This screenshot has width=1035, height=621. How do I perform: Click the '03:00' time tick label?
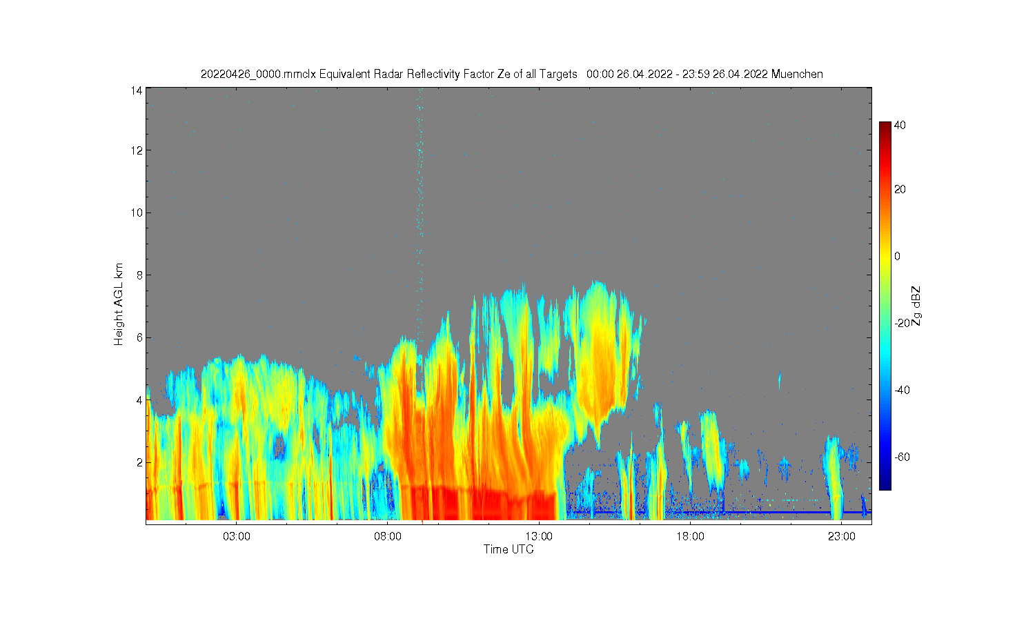click(237, 536)
